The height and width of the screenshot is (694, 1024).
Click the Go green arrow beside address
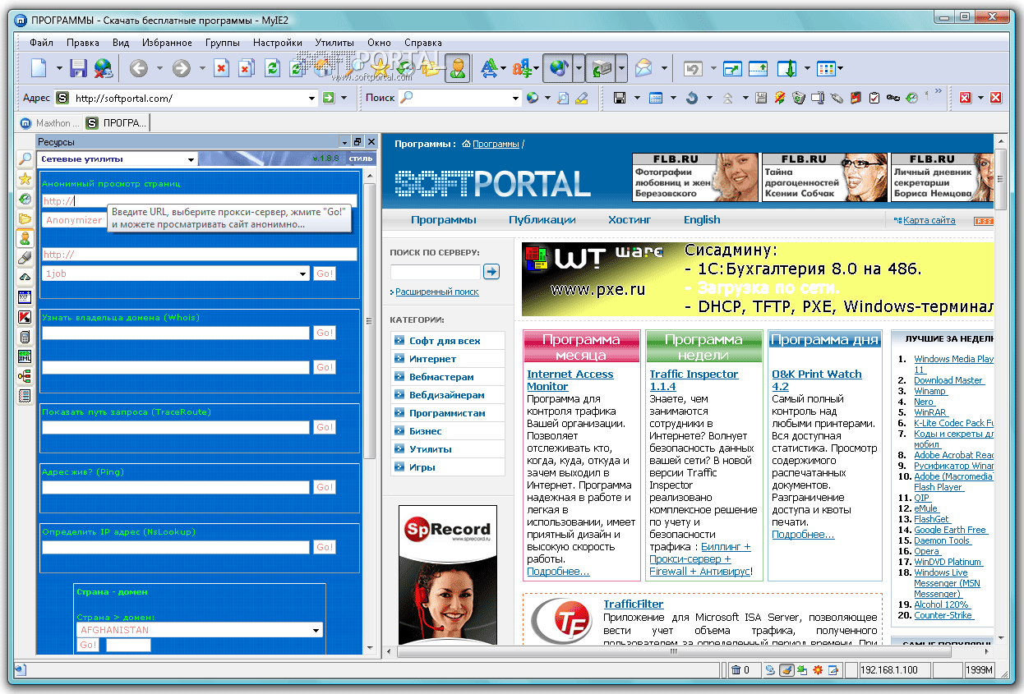[329, 98]
